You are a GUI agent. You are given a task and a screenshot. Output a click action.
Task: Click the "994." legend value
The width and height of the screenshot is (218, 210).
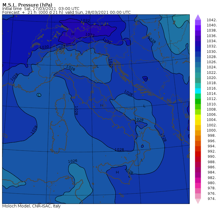pyautogui.click(x=212, y=146)
